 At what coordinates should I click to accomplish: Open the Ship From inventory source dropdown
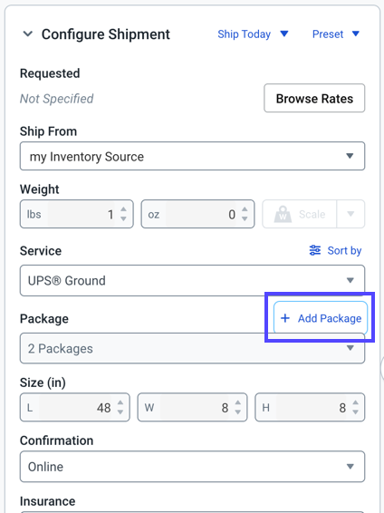192,156
